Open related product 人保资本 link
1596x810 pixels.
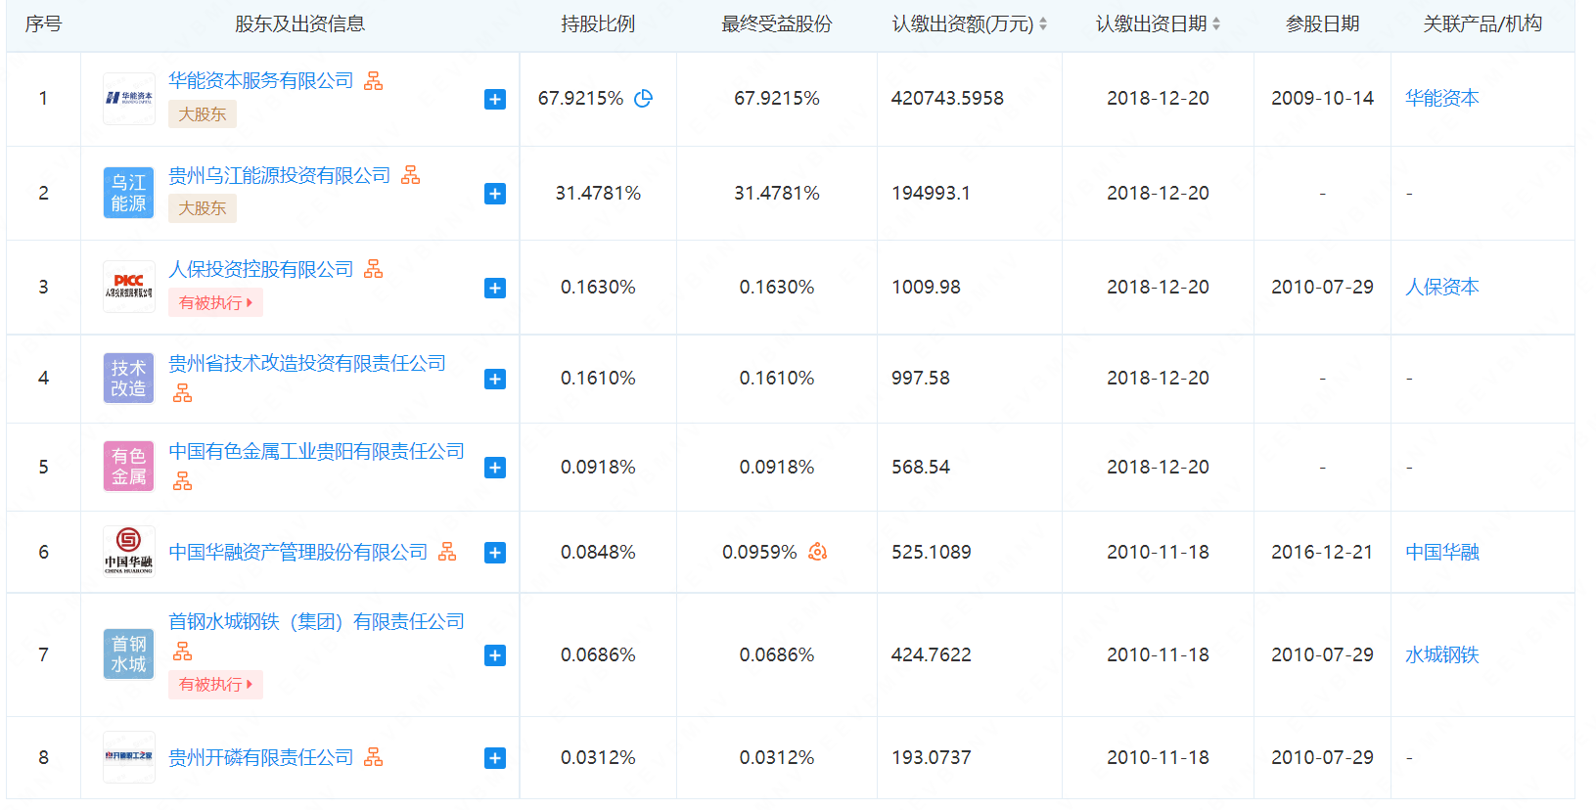point(1442,288)
